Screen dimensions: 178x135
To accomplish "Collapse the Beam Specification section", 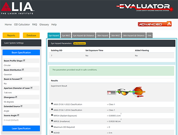I will click(x=21, y=53).
